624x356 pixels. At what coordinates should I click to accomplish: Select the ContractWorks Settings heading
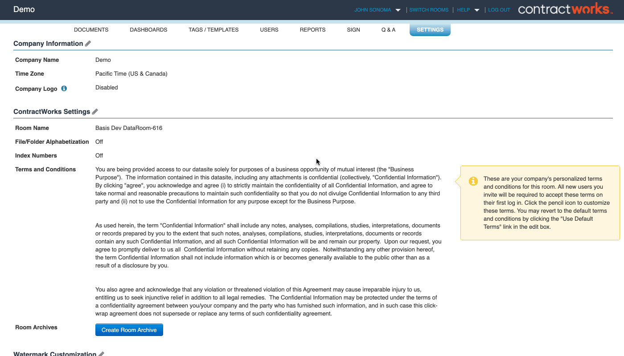pos(52,112)
